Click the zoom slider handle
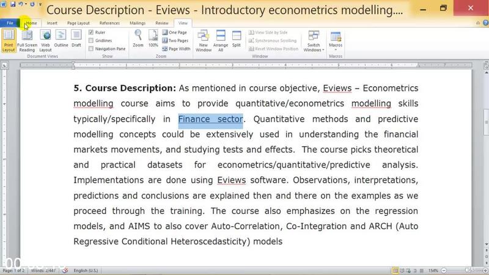This screenshot has width=489, height=275. [467, 270]
